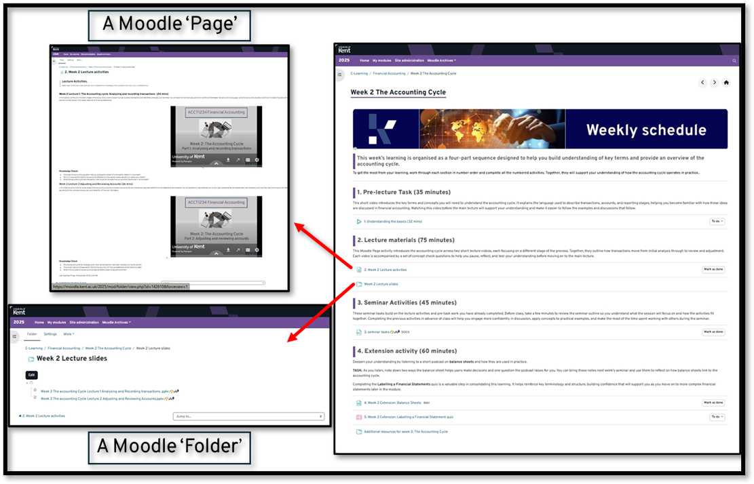754x484 pixels.
Task: Open To do dropdown for Understanding the basics
Action: click(x=717, y=221)
